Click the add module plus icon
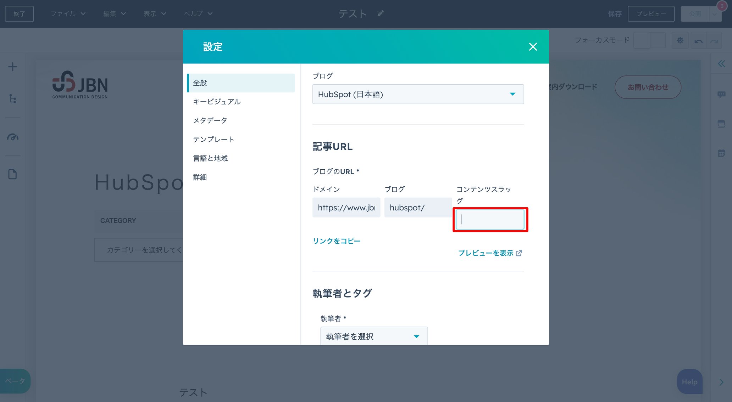Image resolution: width=732 pixels, height=402 pixels. pos(13,67)
